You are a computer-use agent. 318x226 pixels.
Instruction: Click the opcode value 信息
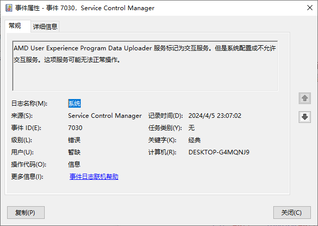(x=74, y=165)
